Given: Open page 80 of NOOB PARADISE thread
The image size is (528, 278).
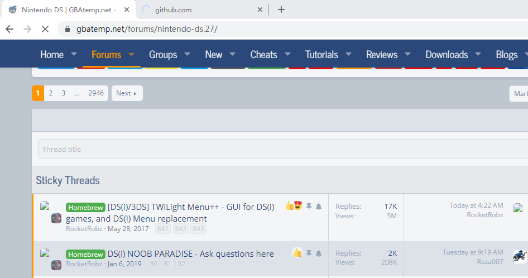Looking at the screenshot, I should (x=153, y=264).
